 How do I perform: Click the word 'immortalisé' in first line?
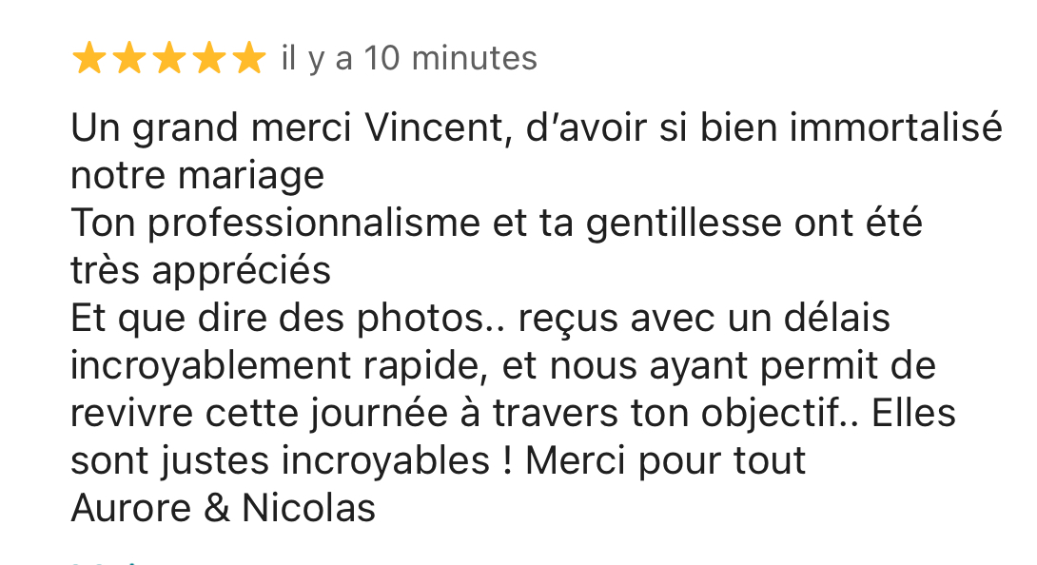click(x=896, y=127)
